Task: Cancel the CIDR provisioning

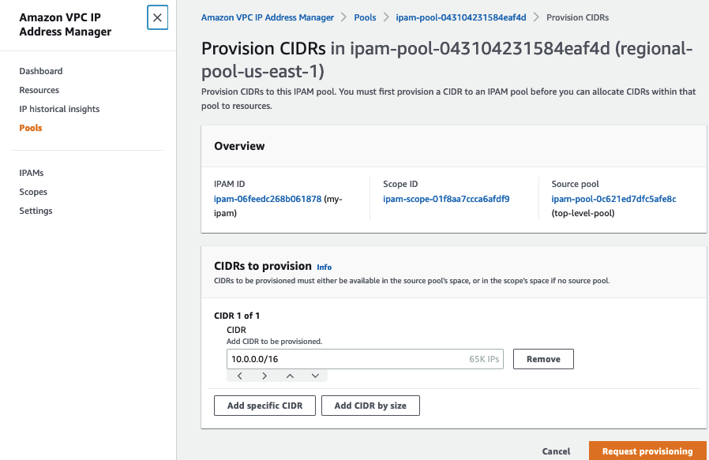Action: click(x=556, y=451)
